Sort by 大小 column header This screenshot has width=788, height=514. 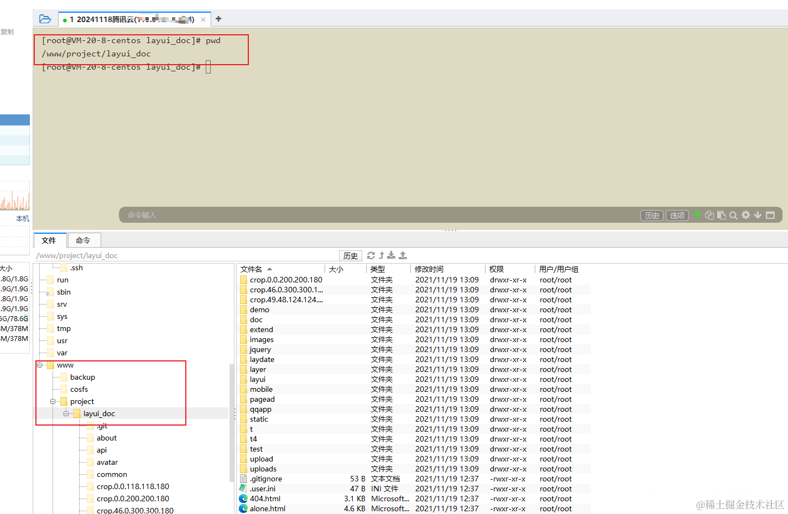[x=346, y=269]
